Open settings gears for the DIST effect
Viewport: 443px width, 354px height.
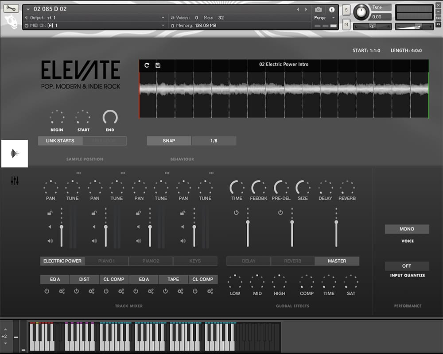pos(91,291)
